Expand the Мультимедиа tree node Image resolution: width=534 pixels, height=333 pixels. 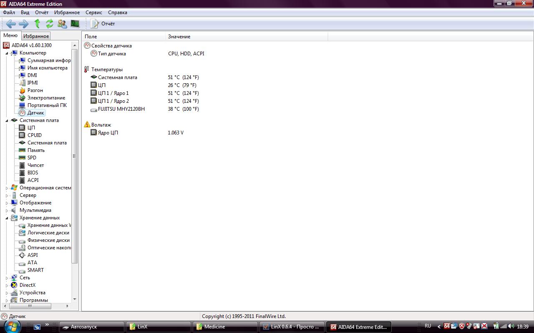click(x=7, y=210)
